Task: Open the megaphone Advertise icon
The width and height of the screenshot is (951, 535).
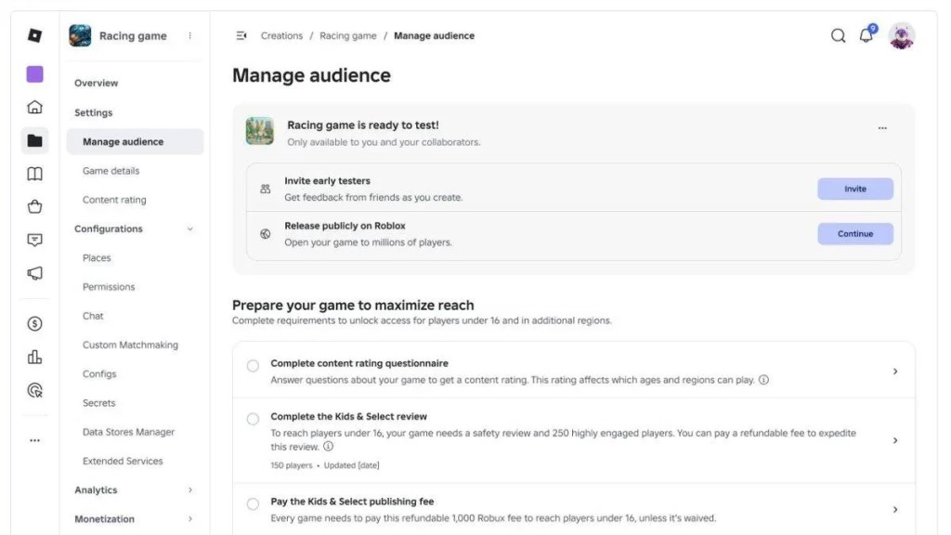Action: pyautogui.click(x=34, y=273)
